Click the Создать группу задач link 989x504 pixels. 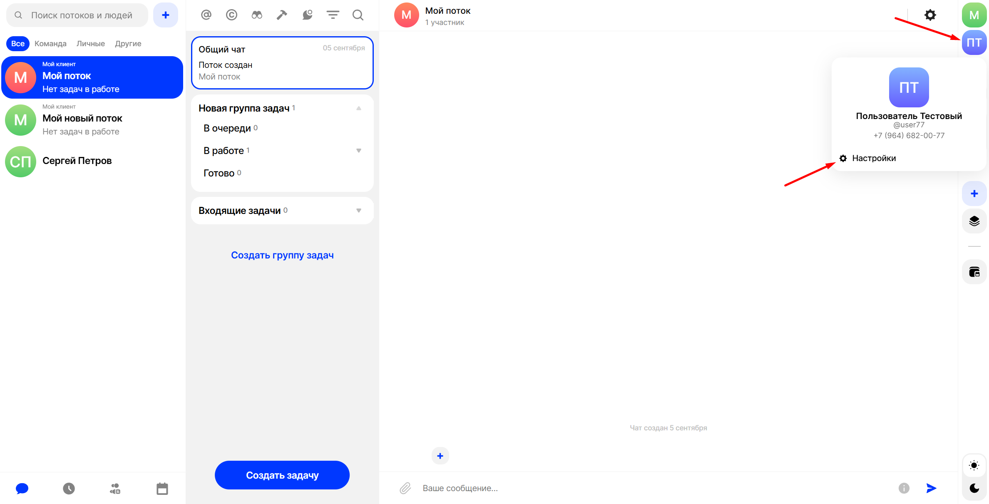point(282,255)
